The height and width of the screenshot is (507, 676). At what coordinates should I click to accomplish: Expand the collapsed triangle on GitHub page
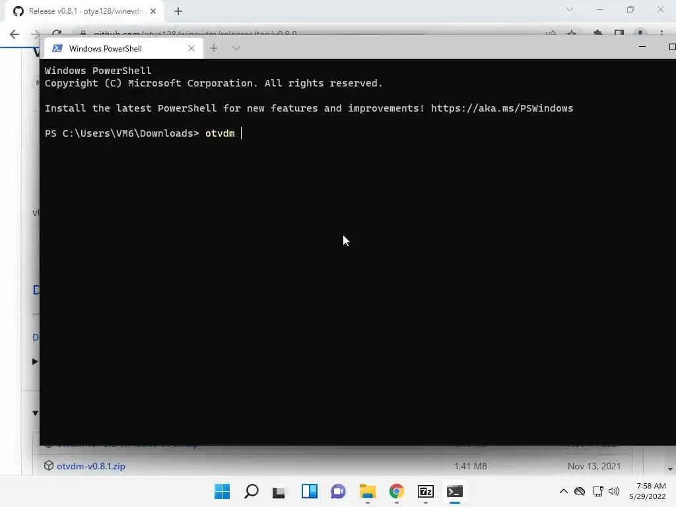click(35, 361)
